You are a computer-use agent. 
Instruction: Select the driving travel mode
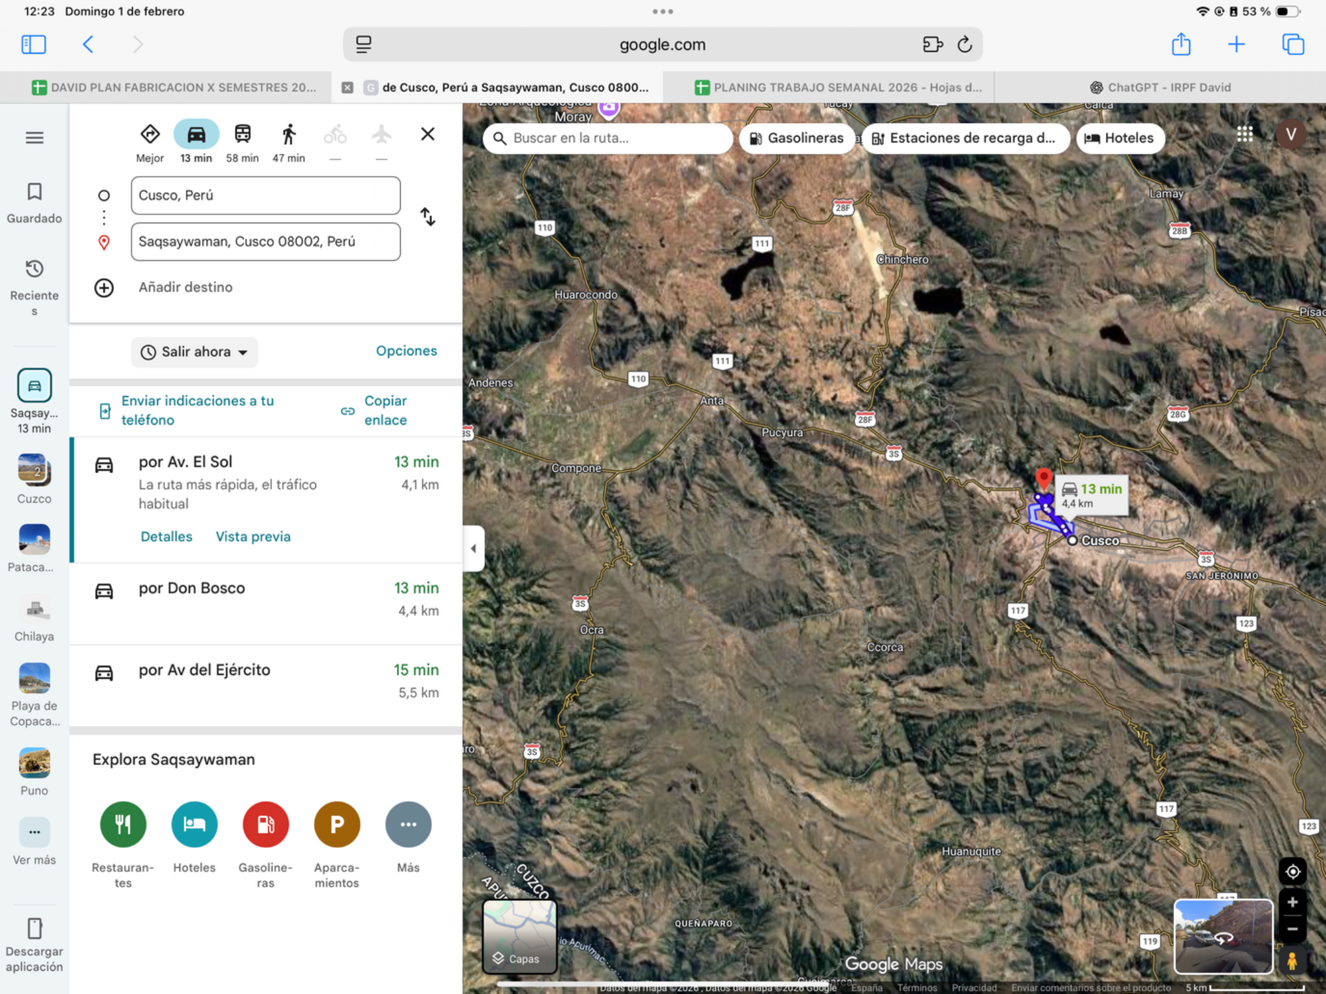point(196,142)
